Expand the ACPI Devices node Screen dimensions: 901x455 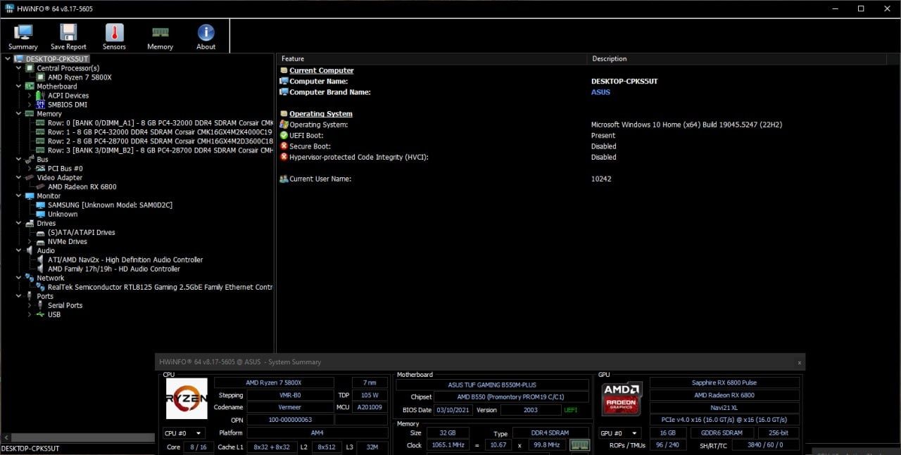[x=30, y=96]
